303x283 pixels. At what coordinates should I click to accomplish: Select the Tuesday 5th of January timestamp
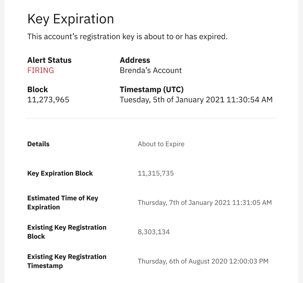tap(196, 100)
